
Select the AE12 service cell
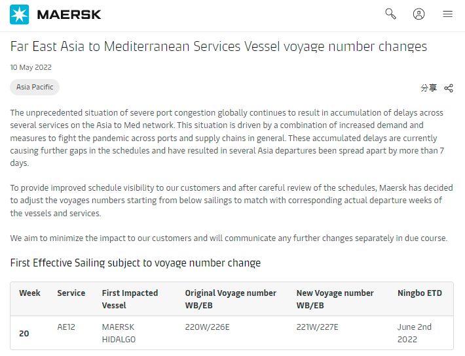(x=66, y=327)
